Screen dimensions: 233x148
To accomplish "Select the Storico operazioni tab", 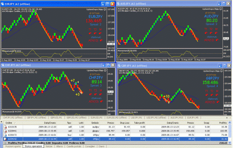I will pyautogui.click(x=33, y=147).
